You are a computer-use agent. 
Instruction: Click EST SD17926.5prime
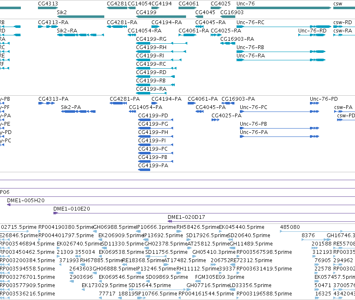[x=207, y=236]
